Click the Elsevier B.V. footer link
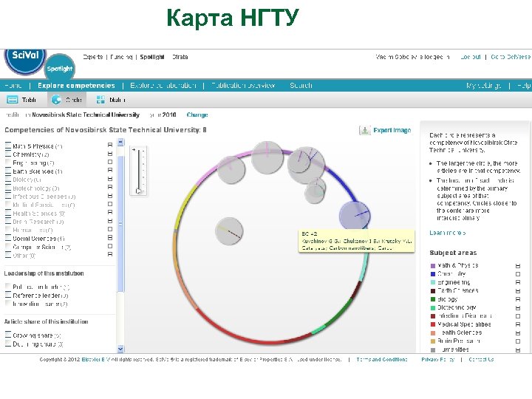Image resolution: width=532 pixels, height=399 pixels. pyautogui.click(x=95, y=359)
